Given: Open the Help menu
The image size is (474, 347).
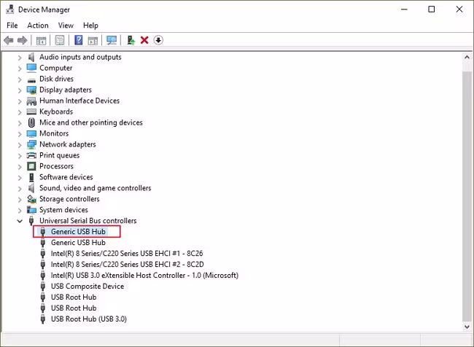Looking at the screenshot, I should click(x=90, y=26).
